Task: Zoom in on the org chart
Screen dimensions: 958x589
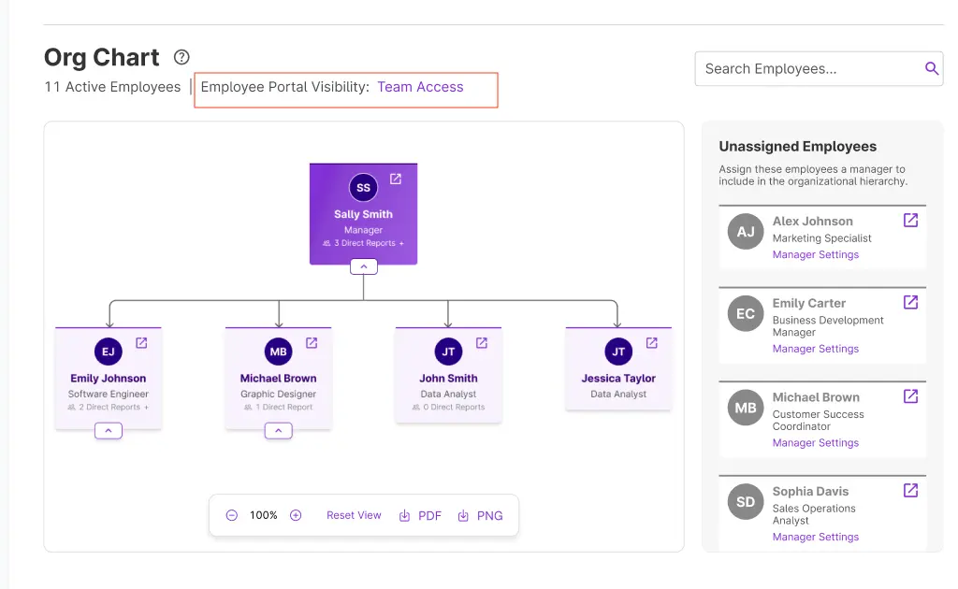Action: click(296, 514)
